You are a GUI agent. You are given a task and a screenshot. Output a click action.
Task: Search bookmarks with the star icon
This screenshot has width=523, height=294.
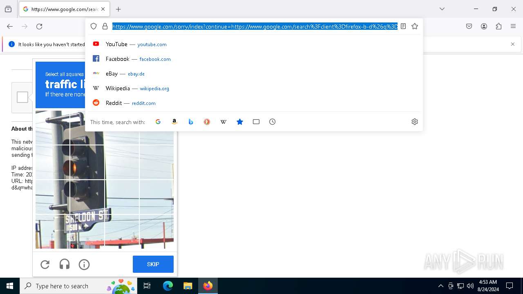[x=240, y=122]
